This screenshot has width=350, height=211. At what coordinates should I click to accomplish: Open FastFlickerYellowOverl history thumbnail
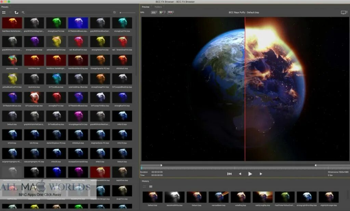pos(285,197)
